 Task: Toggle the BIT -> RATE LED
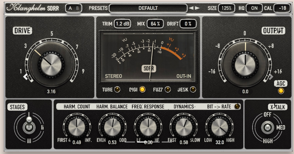(237, 106)
